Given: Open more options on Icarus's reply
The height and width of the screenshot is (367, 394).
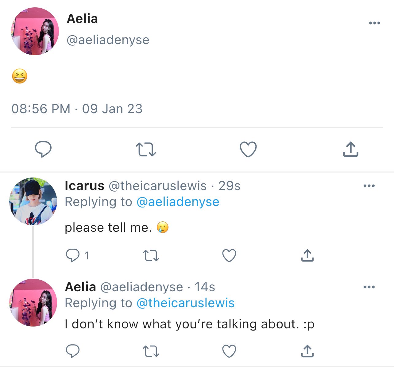Looking at the screenshot, I should 369,186.
